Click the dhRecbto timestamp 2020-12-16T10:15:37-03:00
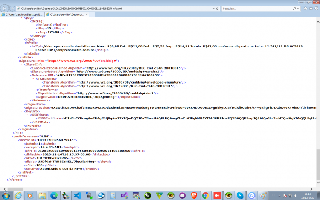The image size is (320, 200). [66, 154]
